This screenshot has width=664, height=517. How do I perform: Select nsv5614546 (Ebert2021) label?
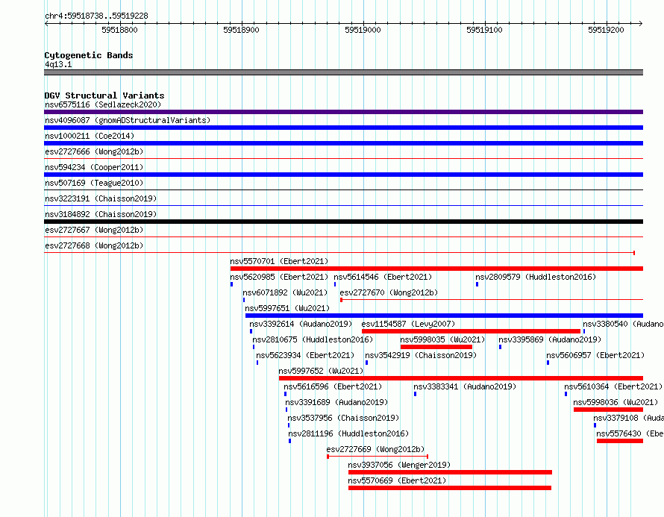[x=383, y=277]
